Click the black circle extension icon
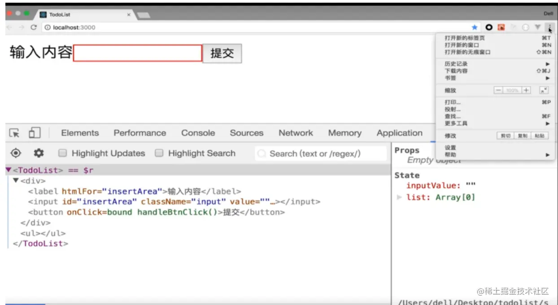Viewport: 558px width, 305px height. tap(489, 27)
